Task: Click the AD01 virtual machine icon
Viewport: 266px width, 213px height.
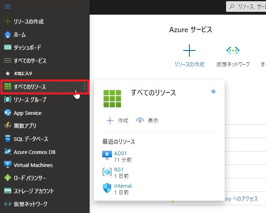Action: (x=107, y=155)
